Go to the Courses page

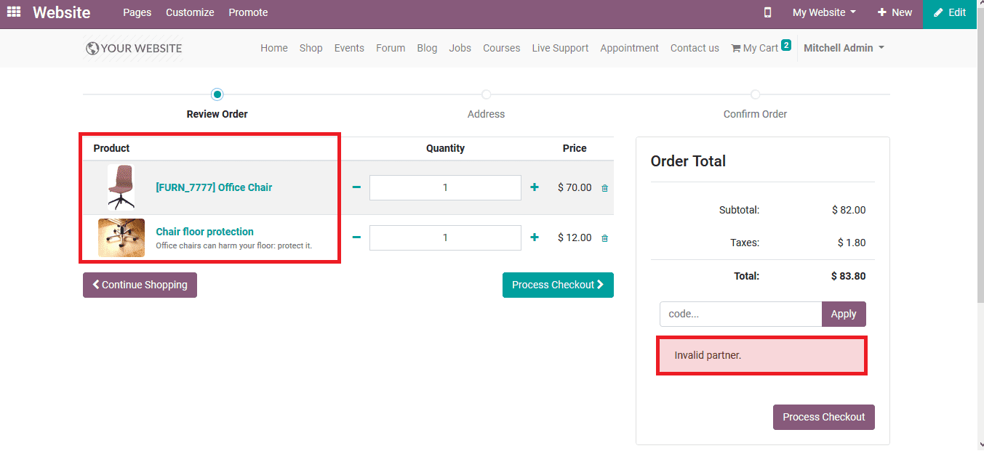(x=502, y=48)
